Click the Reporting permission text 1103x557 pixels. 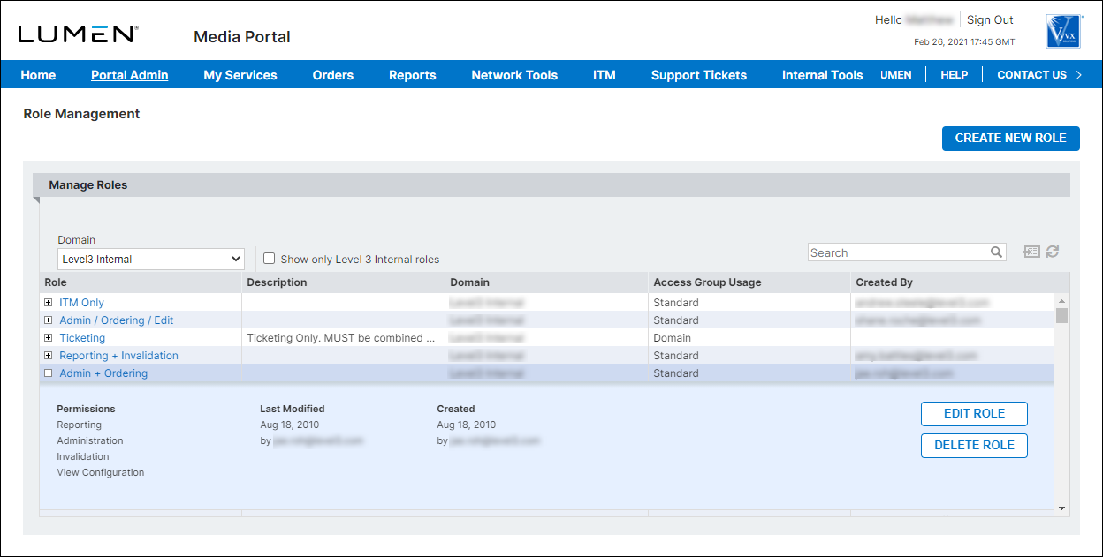coord(79,425)
